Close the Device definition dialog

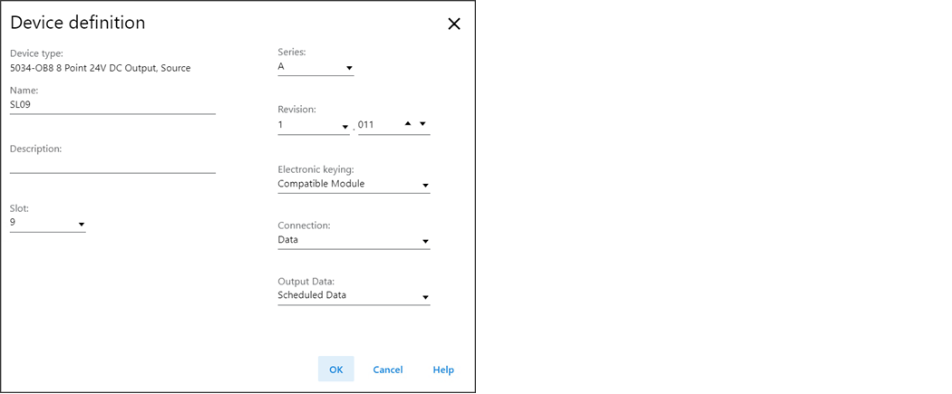click(x=454, y=24)
